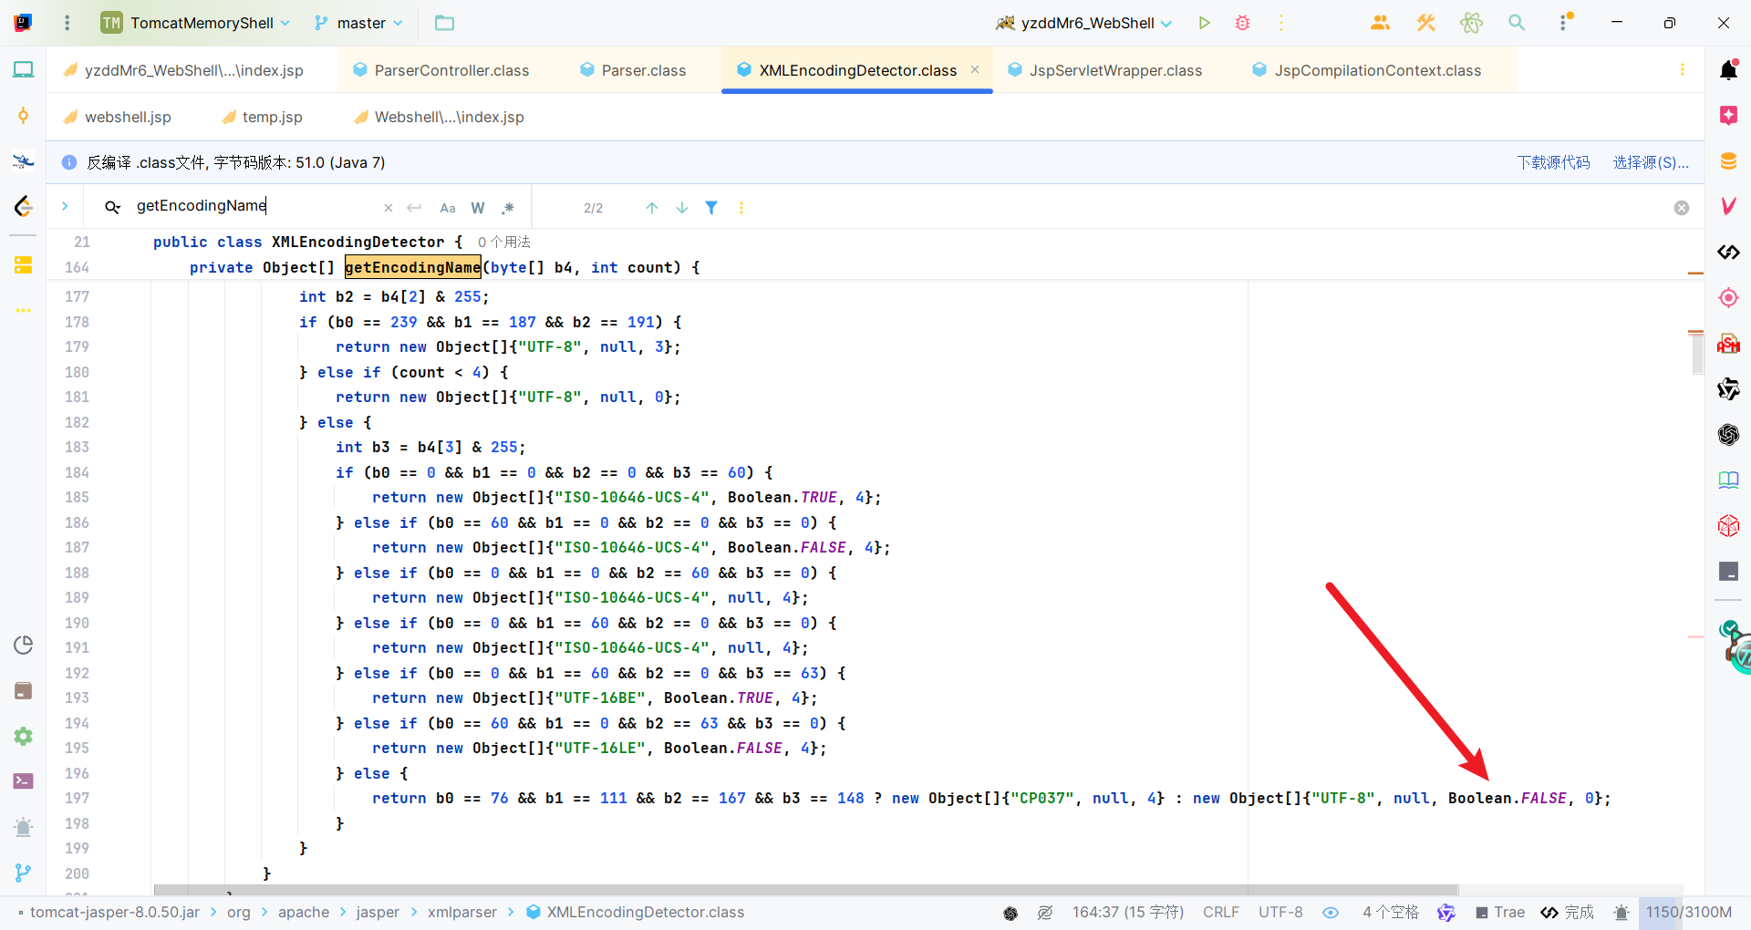Click memory indicator 1150/3100M
This screenshot has width=1751, height=930.
point(1688,912)
